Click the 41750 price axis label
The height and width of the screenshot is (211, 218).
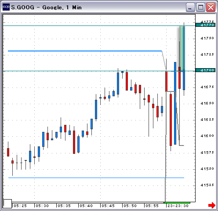207,38
